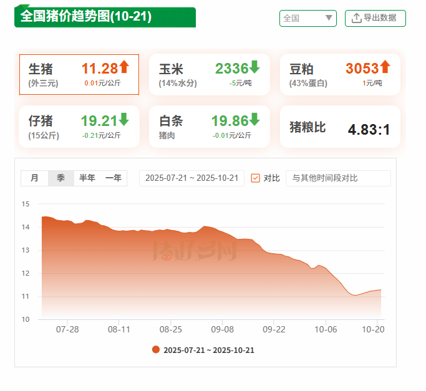Screen dimensions: 426x391
Task: Switch to the 月 time range tab
Action: [x=34, y=178]
